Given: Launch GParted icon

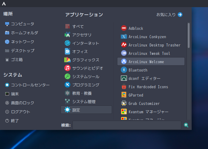Looking at the screenshot, I should 124,95.
